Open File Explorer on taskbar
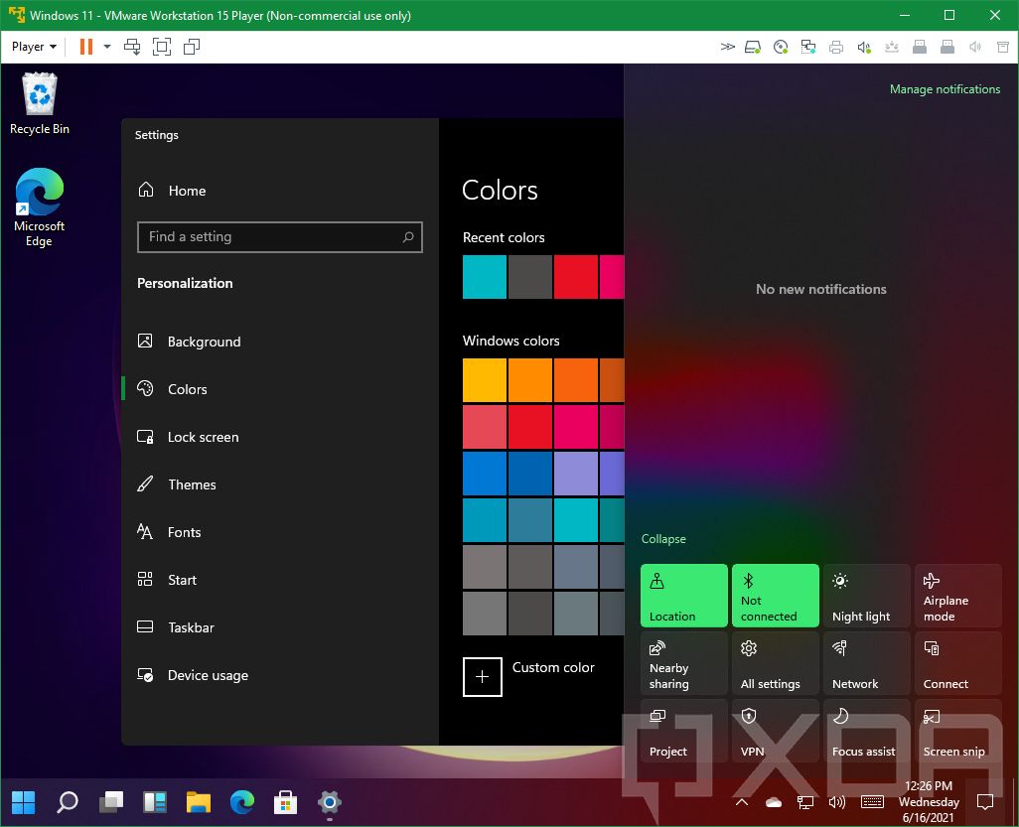Viewport: 1019px width, 827px height. click(199, 802)
